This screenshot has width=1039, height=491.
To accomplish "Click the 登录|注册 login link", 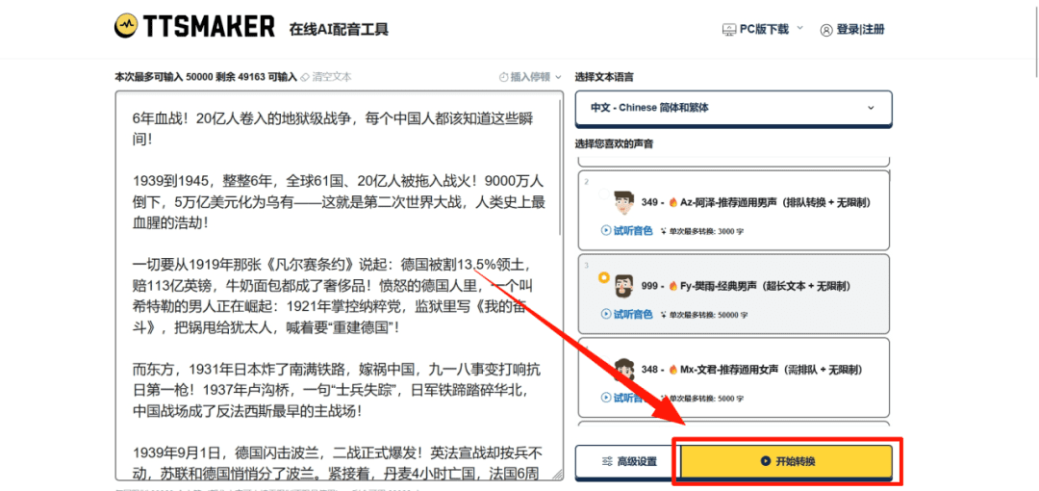I will [860, 30].
